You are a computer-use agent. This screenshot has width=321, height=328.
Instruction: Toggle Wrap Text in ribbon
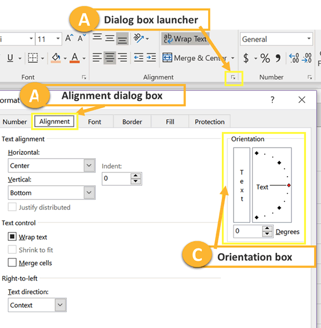coord(185,38)
